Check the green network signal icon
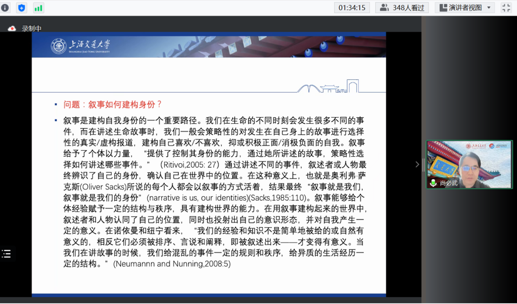The image size is (517, 304). pos(38,8)
